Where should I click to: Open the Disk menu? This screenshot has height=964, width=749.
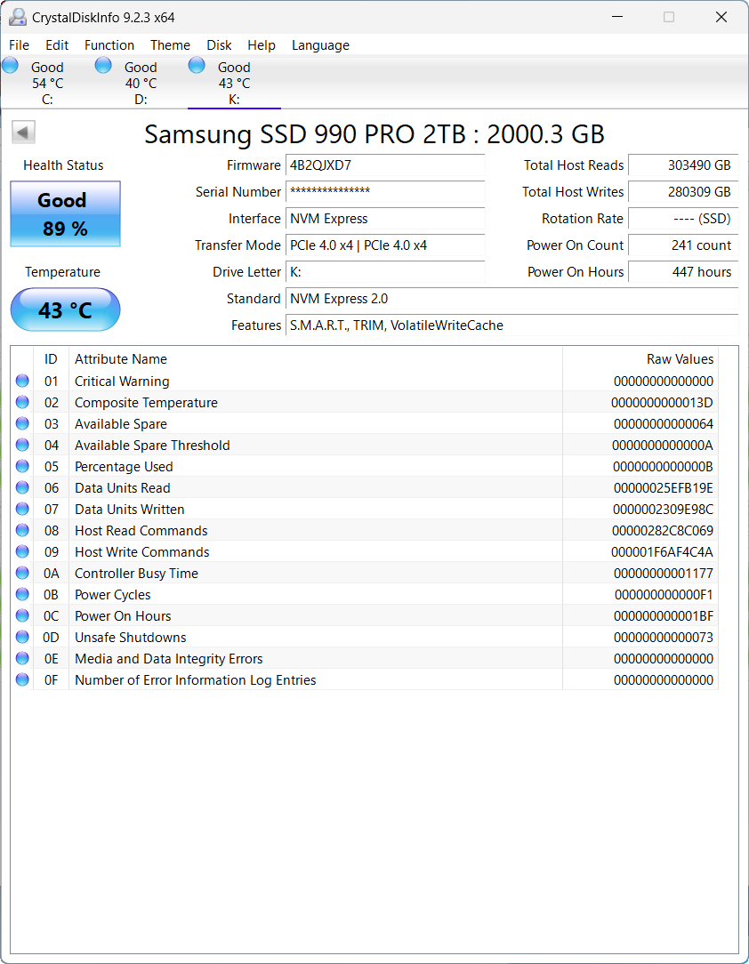[219, 44]
